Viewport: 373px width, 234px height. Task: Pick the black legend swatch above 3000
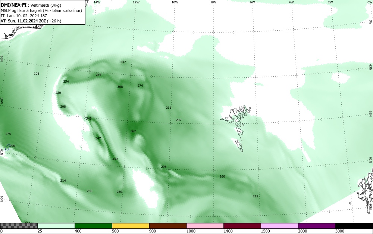[354, 226]
